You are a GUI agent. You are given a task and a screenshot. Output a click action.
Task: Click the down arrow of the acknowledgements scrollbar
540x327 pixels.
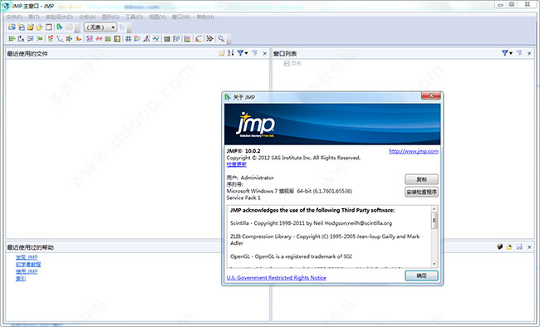coord(434,264)
